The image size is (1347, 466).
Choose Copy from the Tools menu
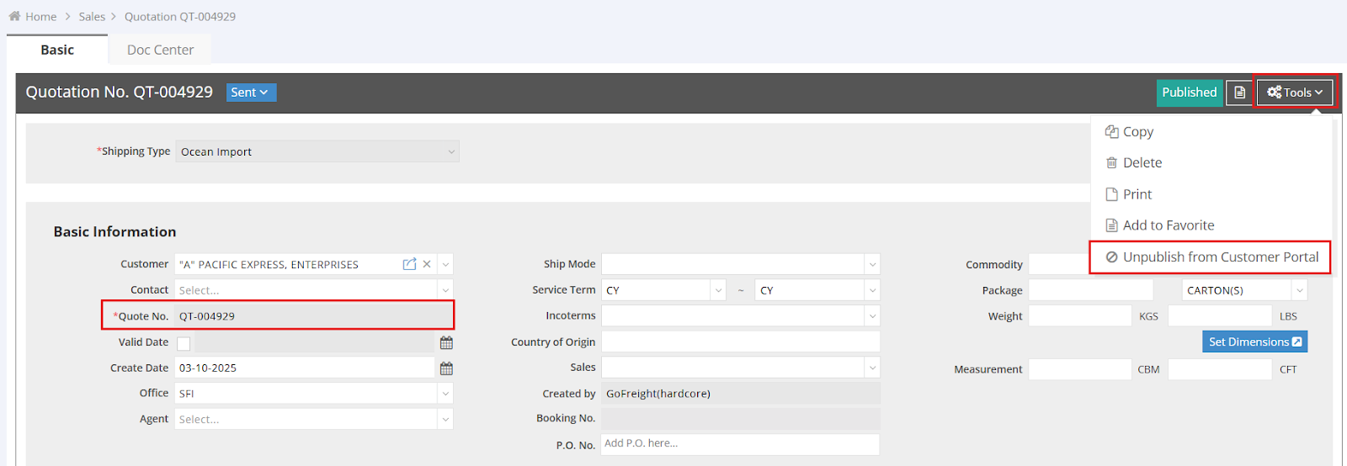click(1137, 132)
